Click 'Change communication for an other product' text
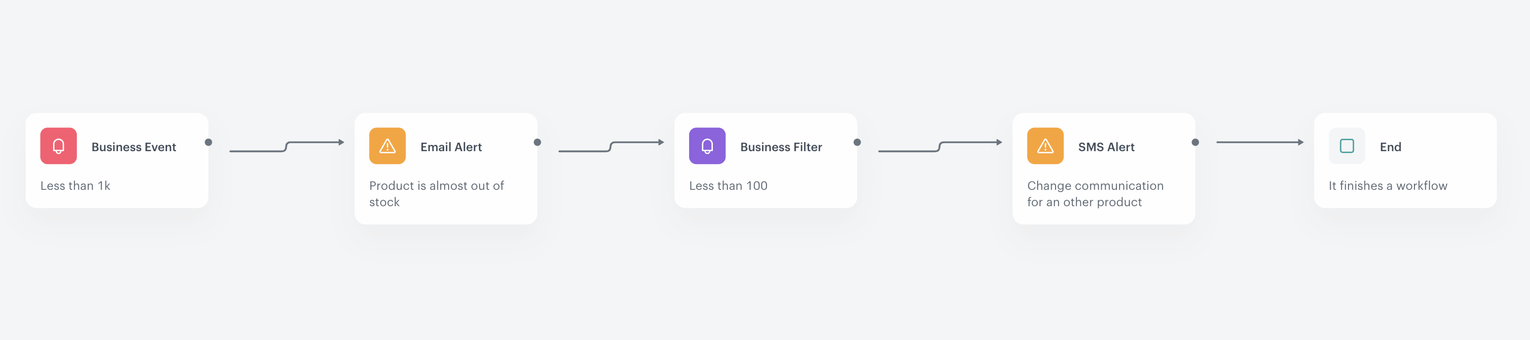The width and height of the screenshot is (1530, 340). click(1095, 194)
